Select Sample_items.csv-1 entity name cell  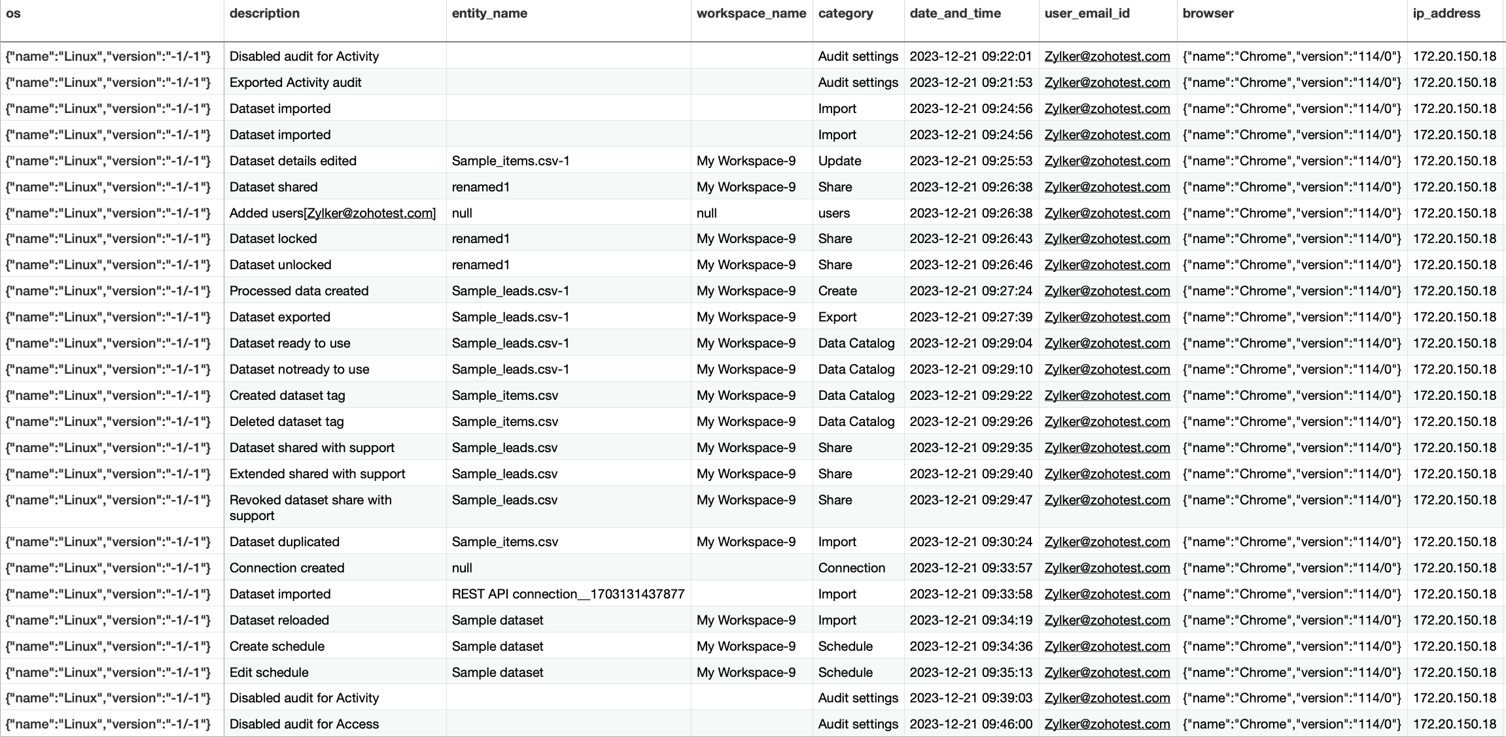(510, 161)
